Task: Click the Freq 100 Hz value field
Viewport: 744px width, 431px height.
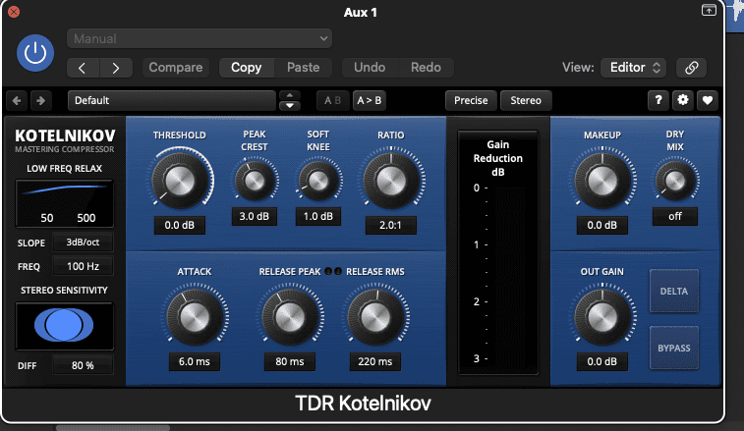Action: click(83, 266)
